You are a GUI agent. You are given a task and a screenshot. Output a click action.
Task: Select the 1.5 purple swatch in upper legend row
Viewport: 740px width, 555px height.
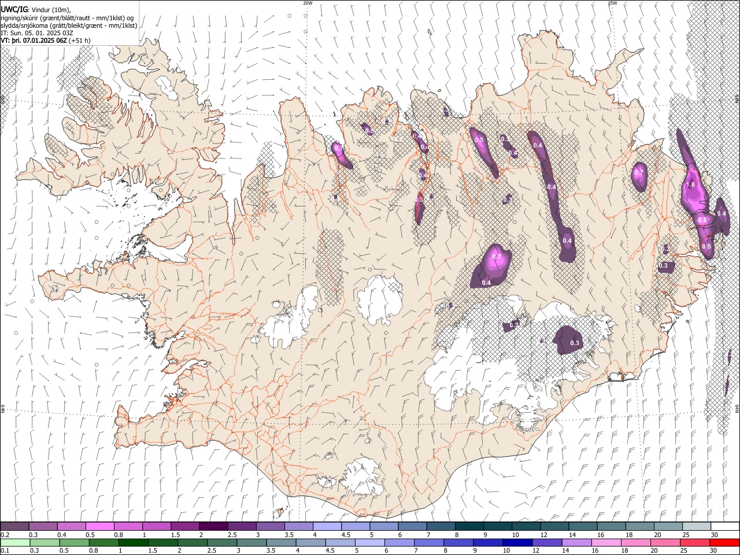(185, 526)
